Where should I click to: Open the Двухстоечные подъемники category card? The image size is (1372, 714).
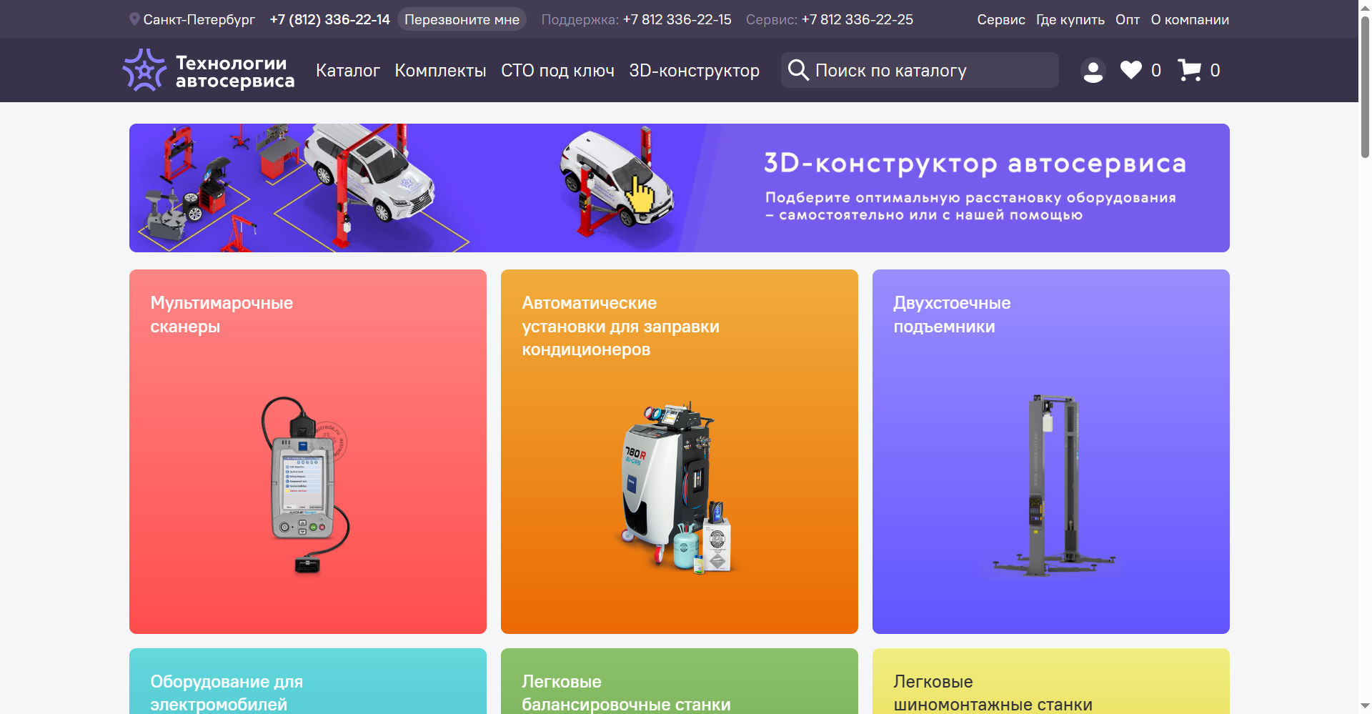(1050, 450)
